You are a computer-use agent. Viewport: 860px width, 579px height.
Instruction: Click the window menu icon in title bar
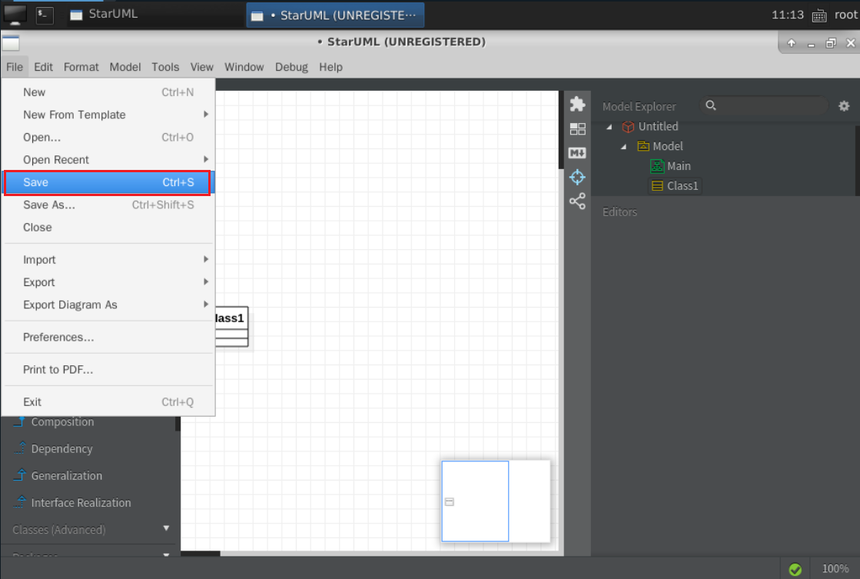11,42
